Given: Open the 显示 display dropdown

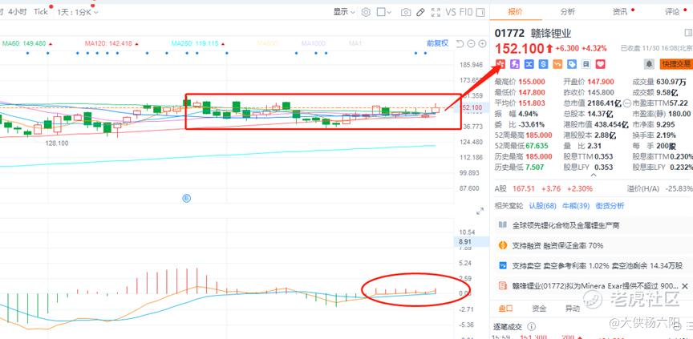Looking at the screenshot, I should click(344, 12).
